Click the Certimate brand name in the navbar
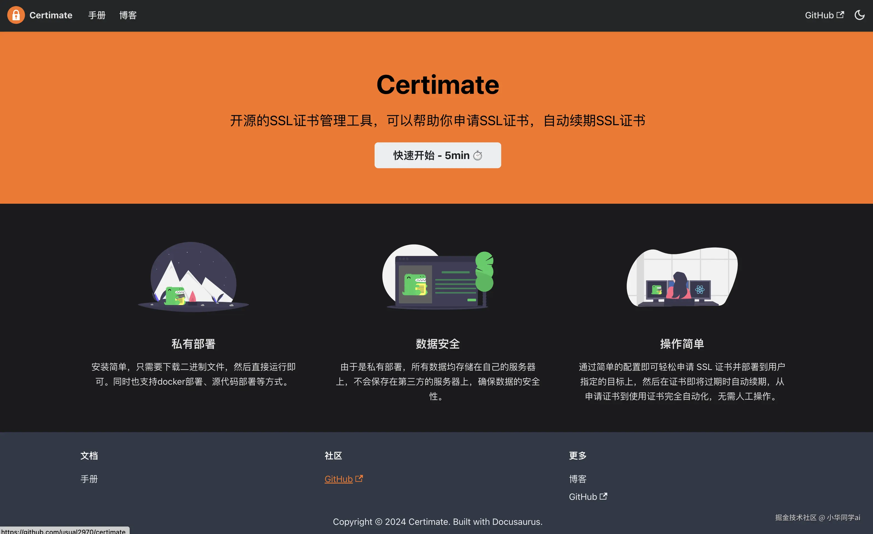Image resolution: width=873 pixels, height=534 pixels. click(51, 15)
